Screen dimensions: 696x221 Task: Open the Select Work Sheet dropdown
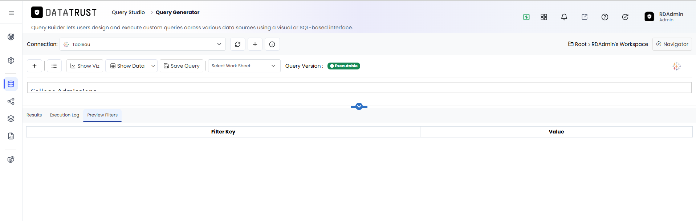(x=244, y=66)
